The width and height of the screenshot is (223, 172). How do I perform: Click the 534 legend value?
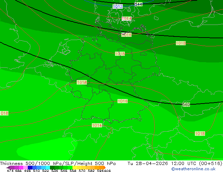click(x=55, y=171)
